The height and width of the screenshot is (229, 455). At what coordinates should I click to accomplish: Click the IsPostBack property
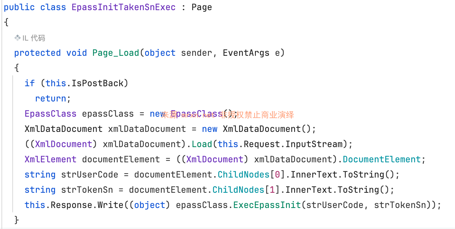point(97,83)
